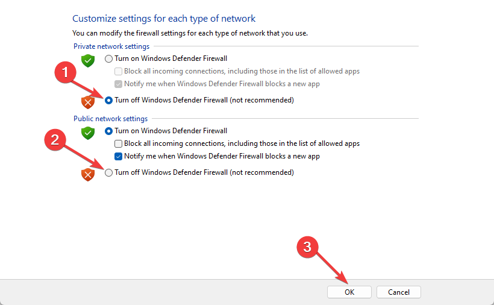Click the Customize settings for each type of network title
The height and width of the screenshot is (305, 494).
(164, 19)
